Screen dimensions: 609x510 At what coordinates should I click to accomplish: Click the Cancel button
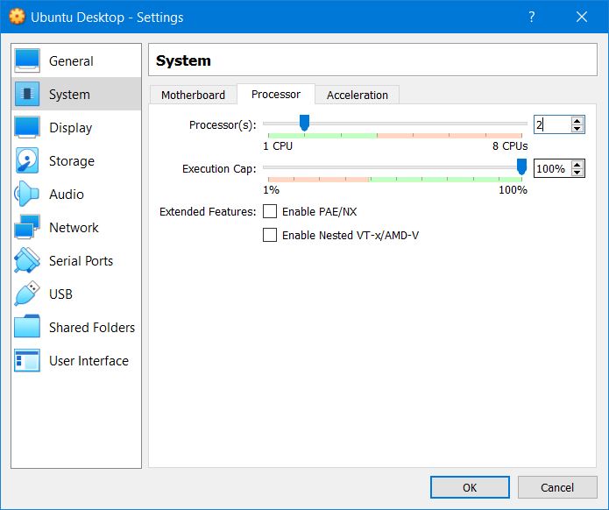coord(557,487)
